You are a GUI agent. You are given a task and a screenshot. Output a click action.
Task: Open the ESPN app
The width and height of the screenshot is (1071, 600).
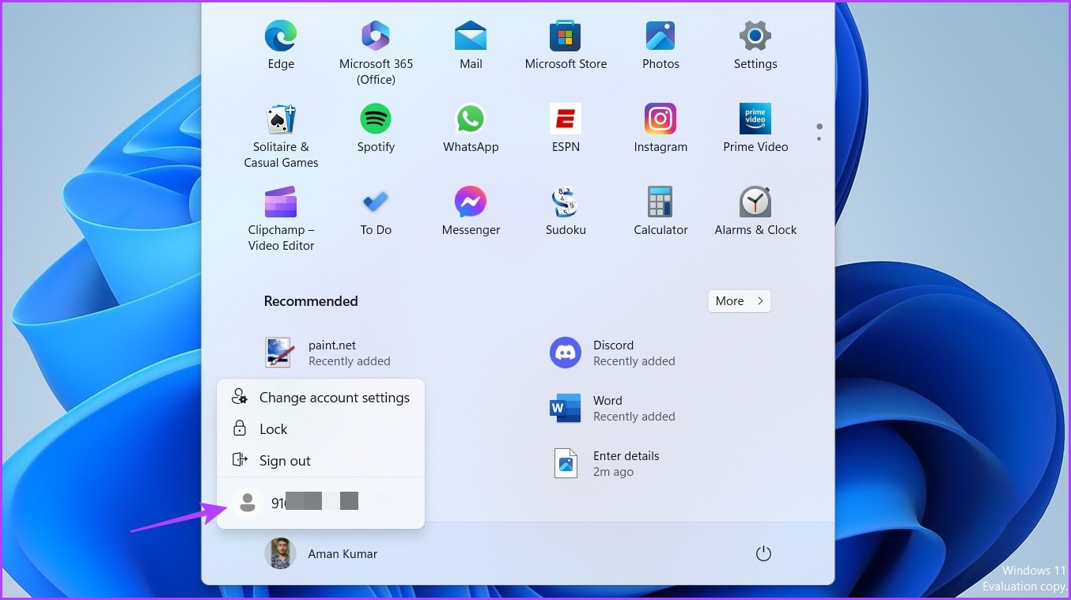[x=566, y=128]
